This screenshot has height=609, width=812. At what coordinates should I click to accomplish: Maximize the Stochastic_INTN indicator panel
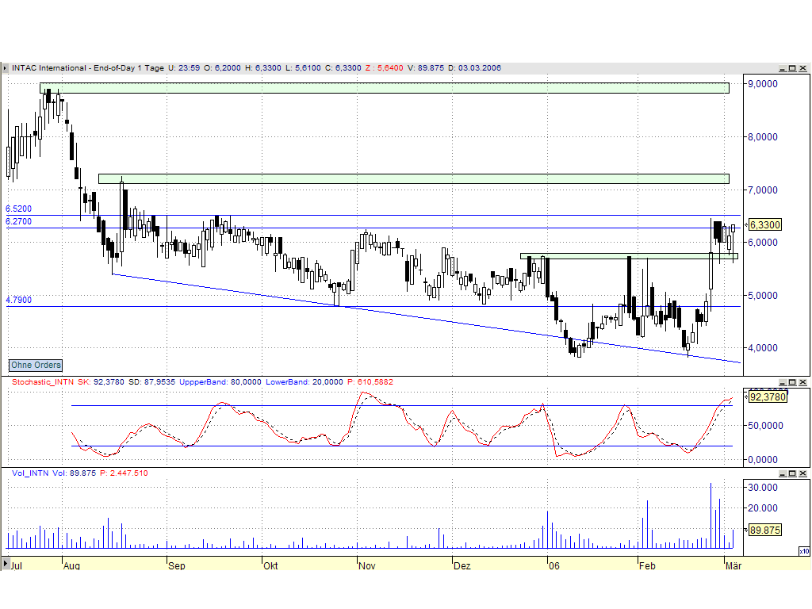[x=792, y=382]
